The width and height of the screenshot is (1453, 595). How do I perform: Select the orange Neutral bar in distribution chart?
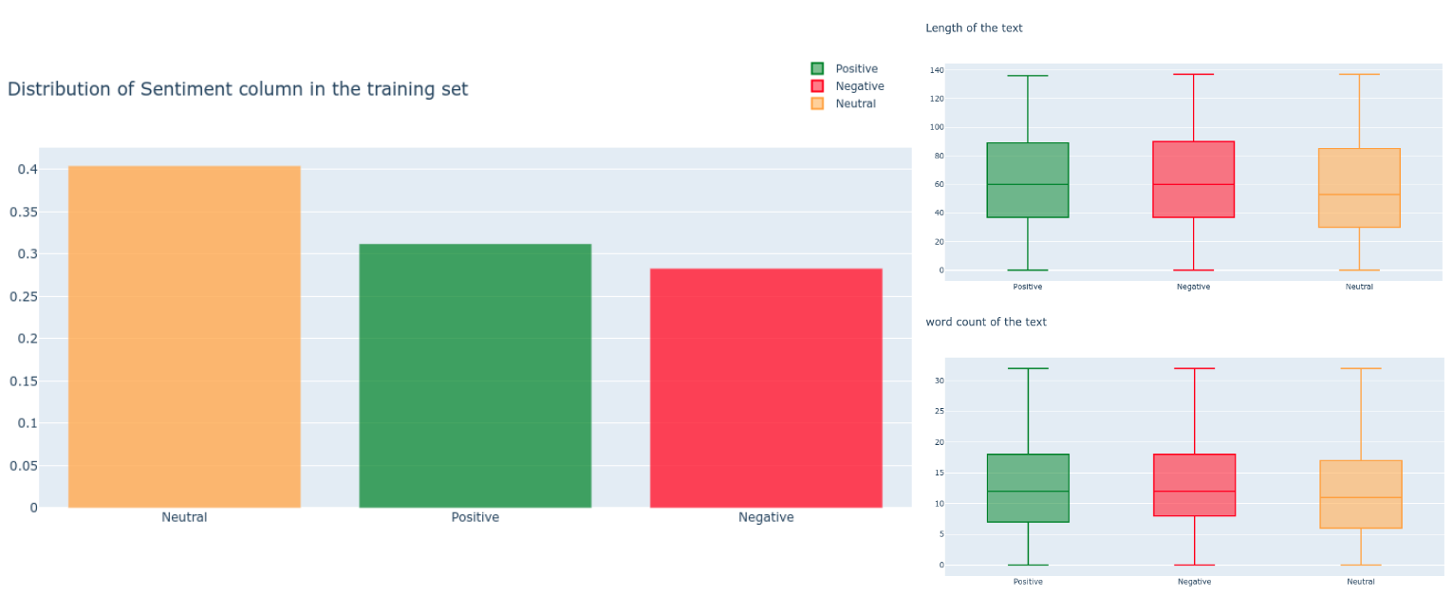(184, 337)
